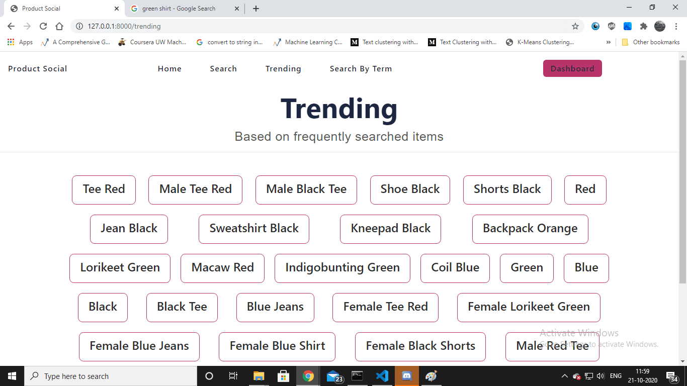Select the Female Blue Jeans tag
687x386 pixels.
pos(139,347)
